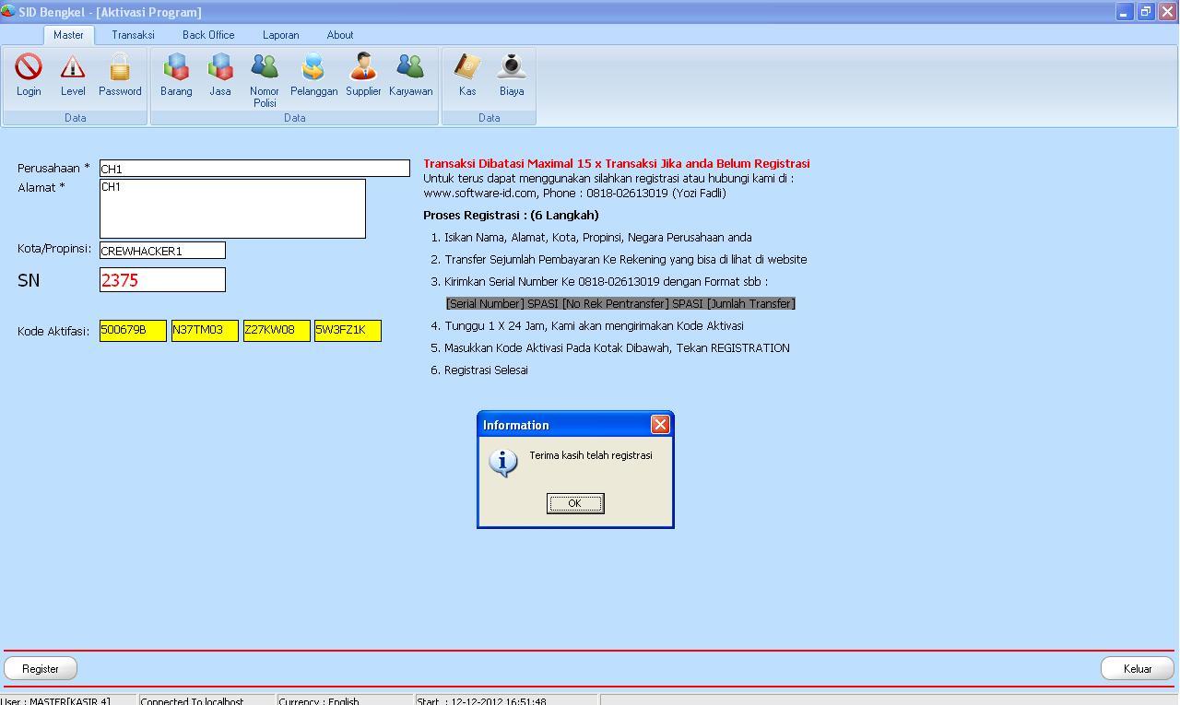Click the Kota/Propinsi input field
This screenshot has width=1180, height=705.
[162, 251]
